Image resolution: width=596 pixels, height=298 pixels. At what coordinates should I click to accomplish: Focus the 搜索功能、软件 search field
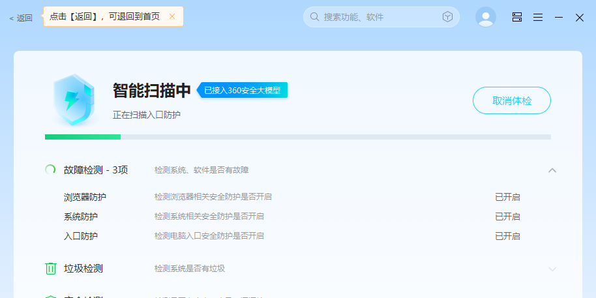point(378,17)
